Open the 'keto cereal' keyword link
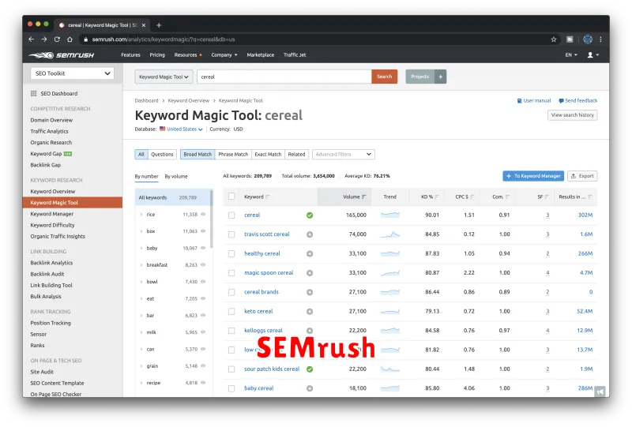 click(258, 311)
